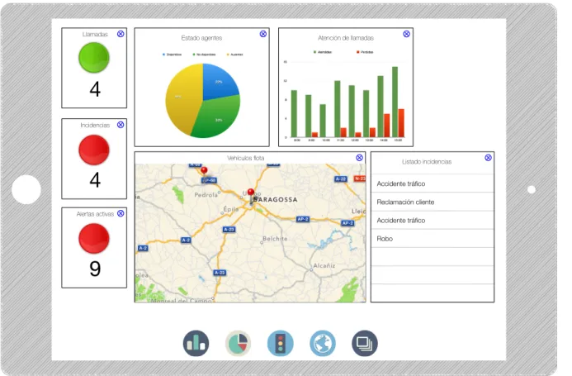Click the yellow 'Ausentes' legend entry

tap(235, 55)
